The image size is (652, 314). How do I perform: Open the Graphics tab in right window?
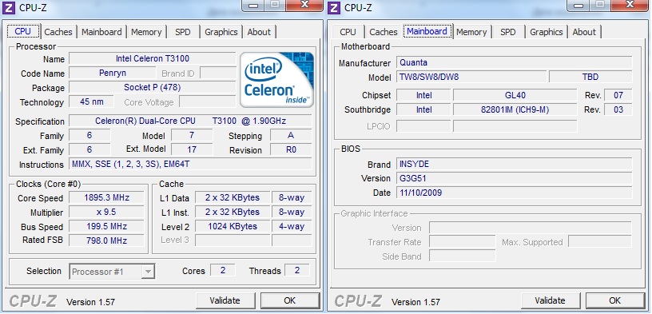click(x=547, y=32)
